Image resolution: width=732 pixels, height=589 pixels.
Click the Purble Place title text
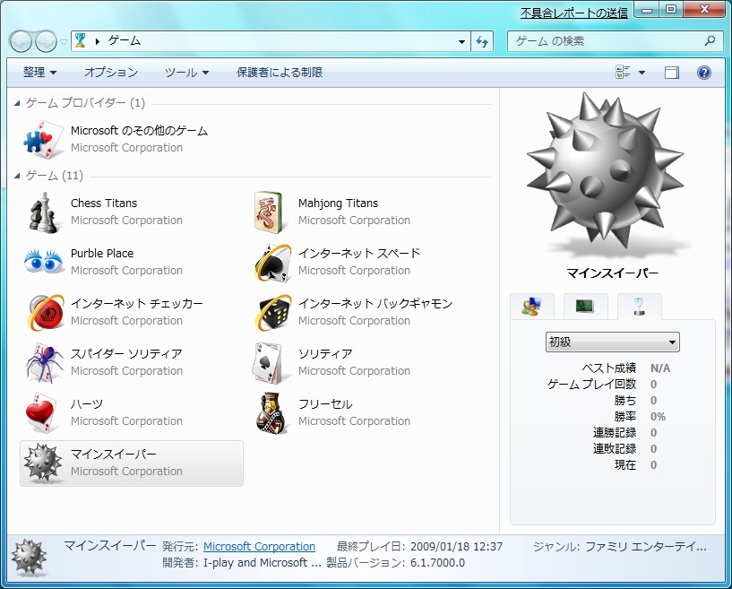(x=102, y=253)
